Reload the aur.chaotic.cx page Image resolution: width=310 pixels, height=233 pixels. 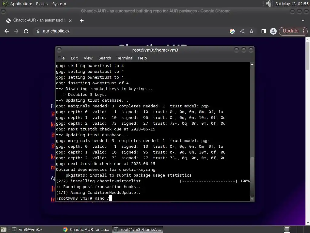[x=26, y=31]
